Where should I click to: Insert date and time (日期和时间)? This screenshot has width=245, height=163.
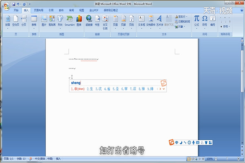[183, 22]
